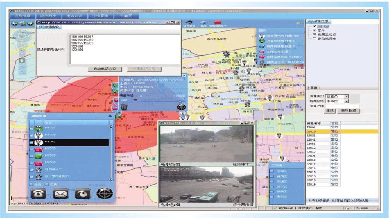Click the trash can icon in info popup
This screenshot has height=218, width=391.
click(124, 107)
